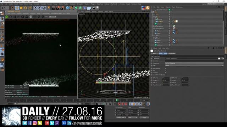227x127 pixels.
Task: Toggle Use UVW for Bump checkbox
Action: tap(166, 75)
